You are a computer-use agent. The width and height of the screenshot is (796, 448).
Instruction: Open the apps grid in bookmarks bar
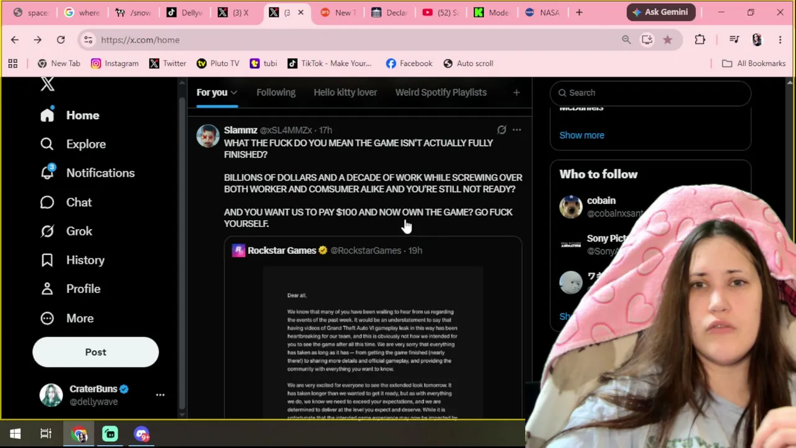click(12, 63)
